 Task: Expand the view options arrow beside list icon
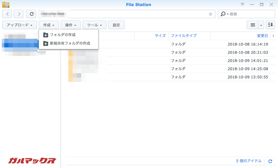point(261,25)
